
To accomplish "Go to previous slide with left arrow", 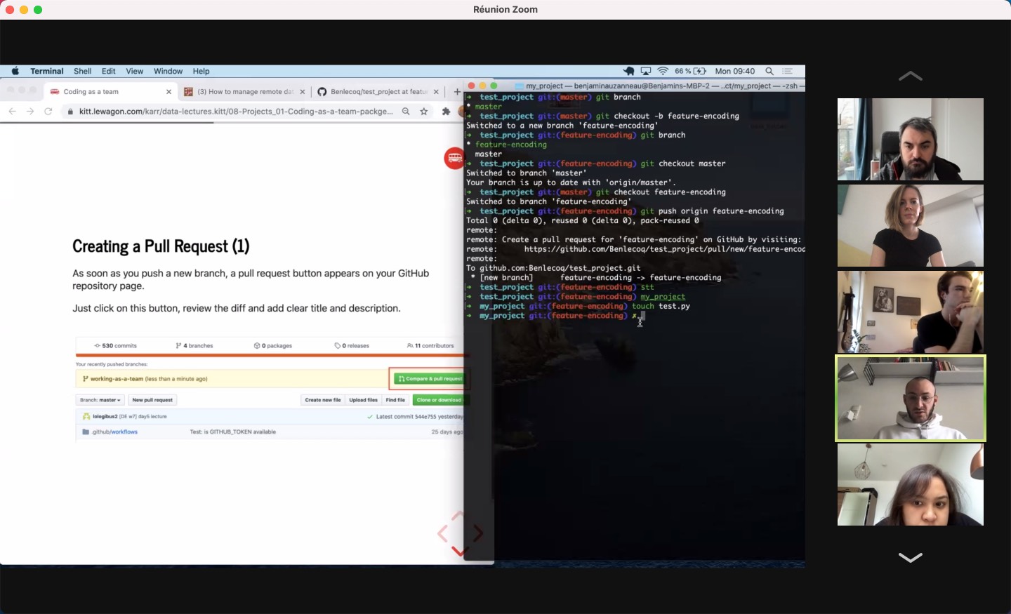I will coord(442,533).
